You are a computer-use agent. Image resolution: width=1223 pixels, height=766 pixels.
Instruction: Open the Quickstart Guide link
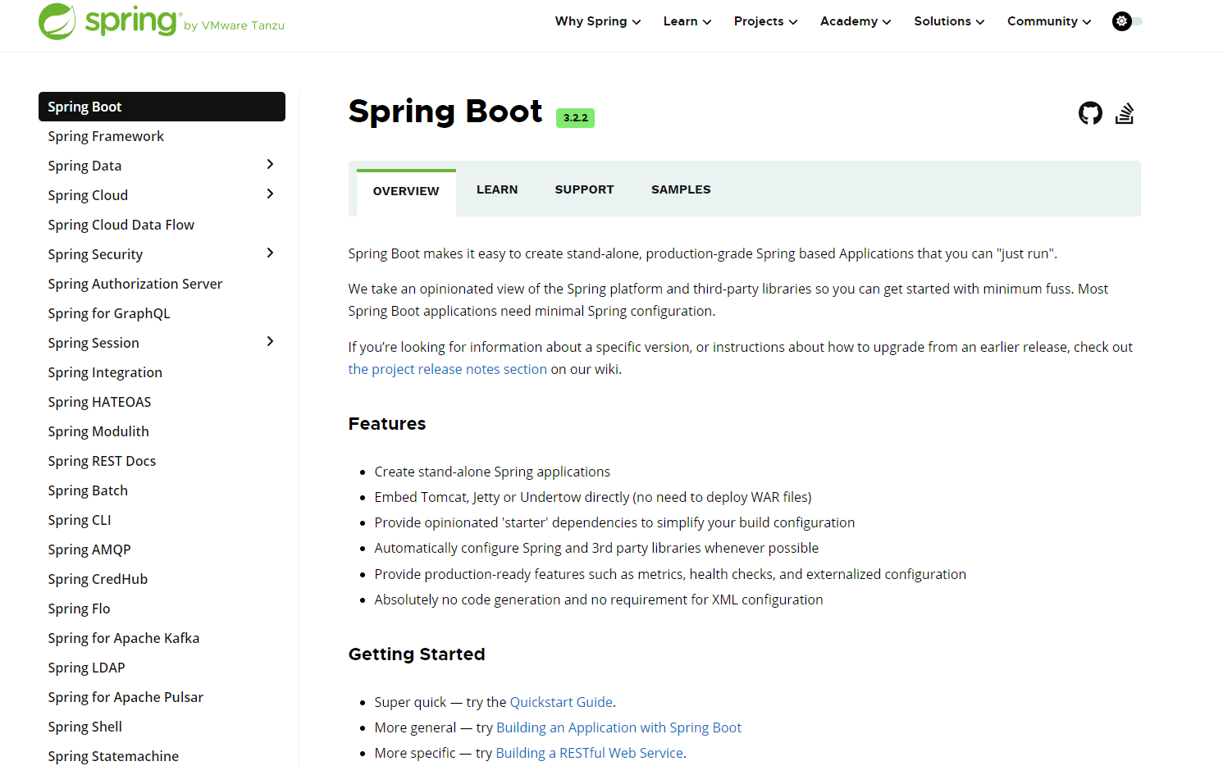click(x=561, y=702)
